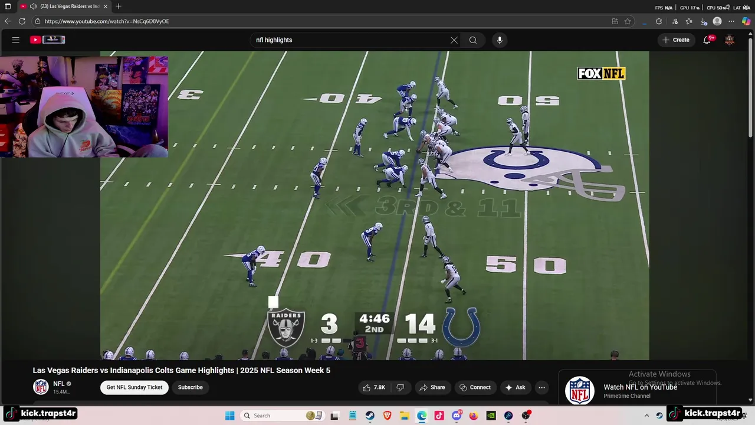Select the Las Vegas Raiders vs Indianapolis tab
The height and width of the screenshot is (425, 755).
pyautogui.click(x=64, y=6)
